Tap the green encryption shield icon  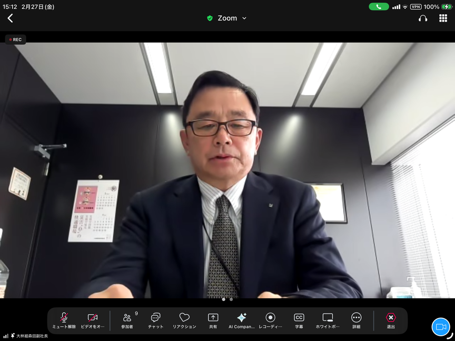point(210,18)
